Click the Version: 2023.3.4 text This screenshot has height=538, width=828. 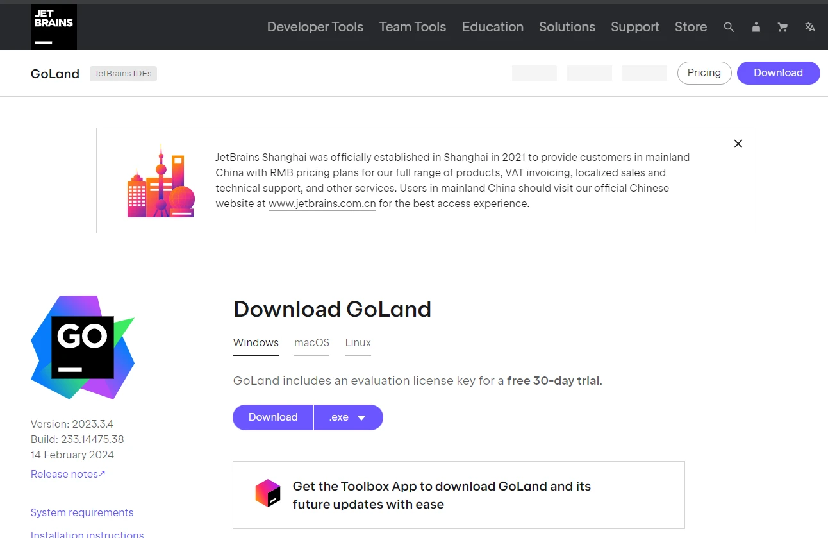click(72, 424)
